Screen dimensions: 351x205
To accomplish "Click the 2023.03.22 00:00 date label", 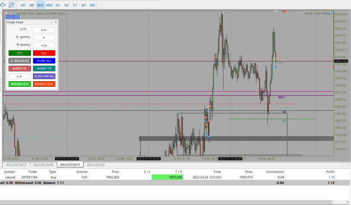I will (x=67, y=159).
